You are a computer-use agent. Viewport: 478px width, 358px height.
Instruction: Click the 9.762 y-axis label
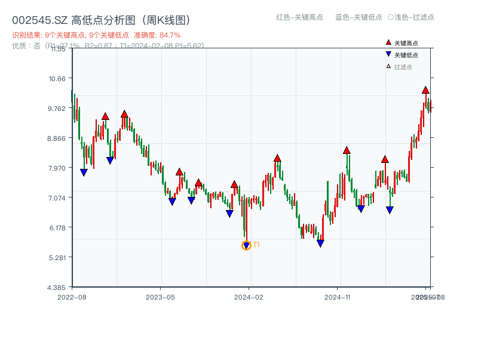click(x=57, y=109)
